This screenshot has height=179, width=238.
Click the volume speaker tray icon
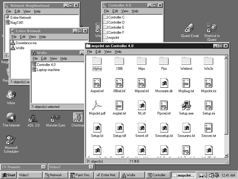click(206, 175)
